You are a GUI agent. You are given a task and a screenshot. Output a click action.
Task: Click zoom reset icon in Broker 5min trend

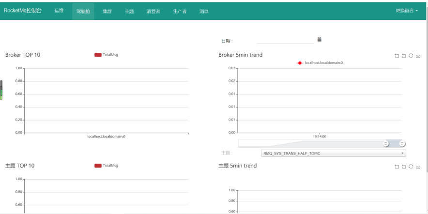tap(404, 56)
